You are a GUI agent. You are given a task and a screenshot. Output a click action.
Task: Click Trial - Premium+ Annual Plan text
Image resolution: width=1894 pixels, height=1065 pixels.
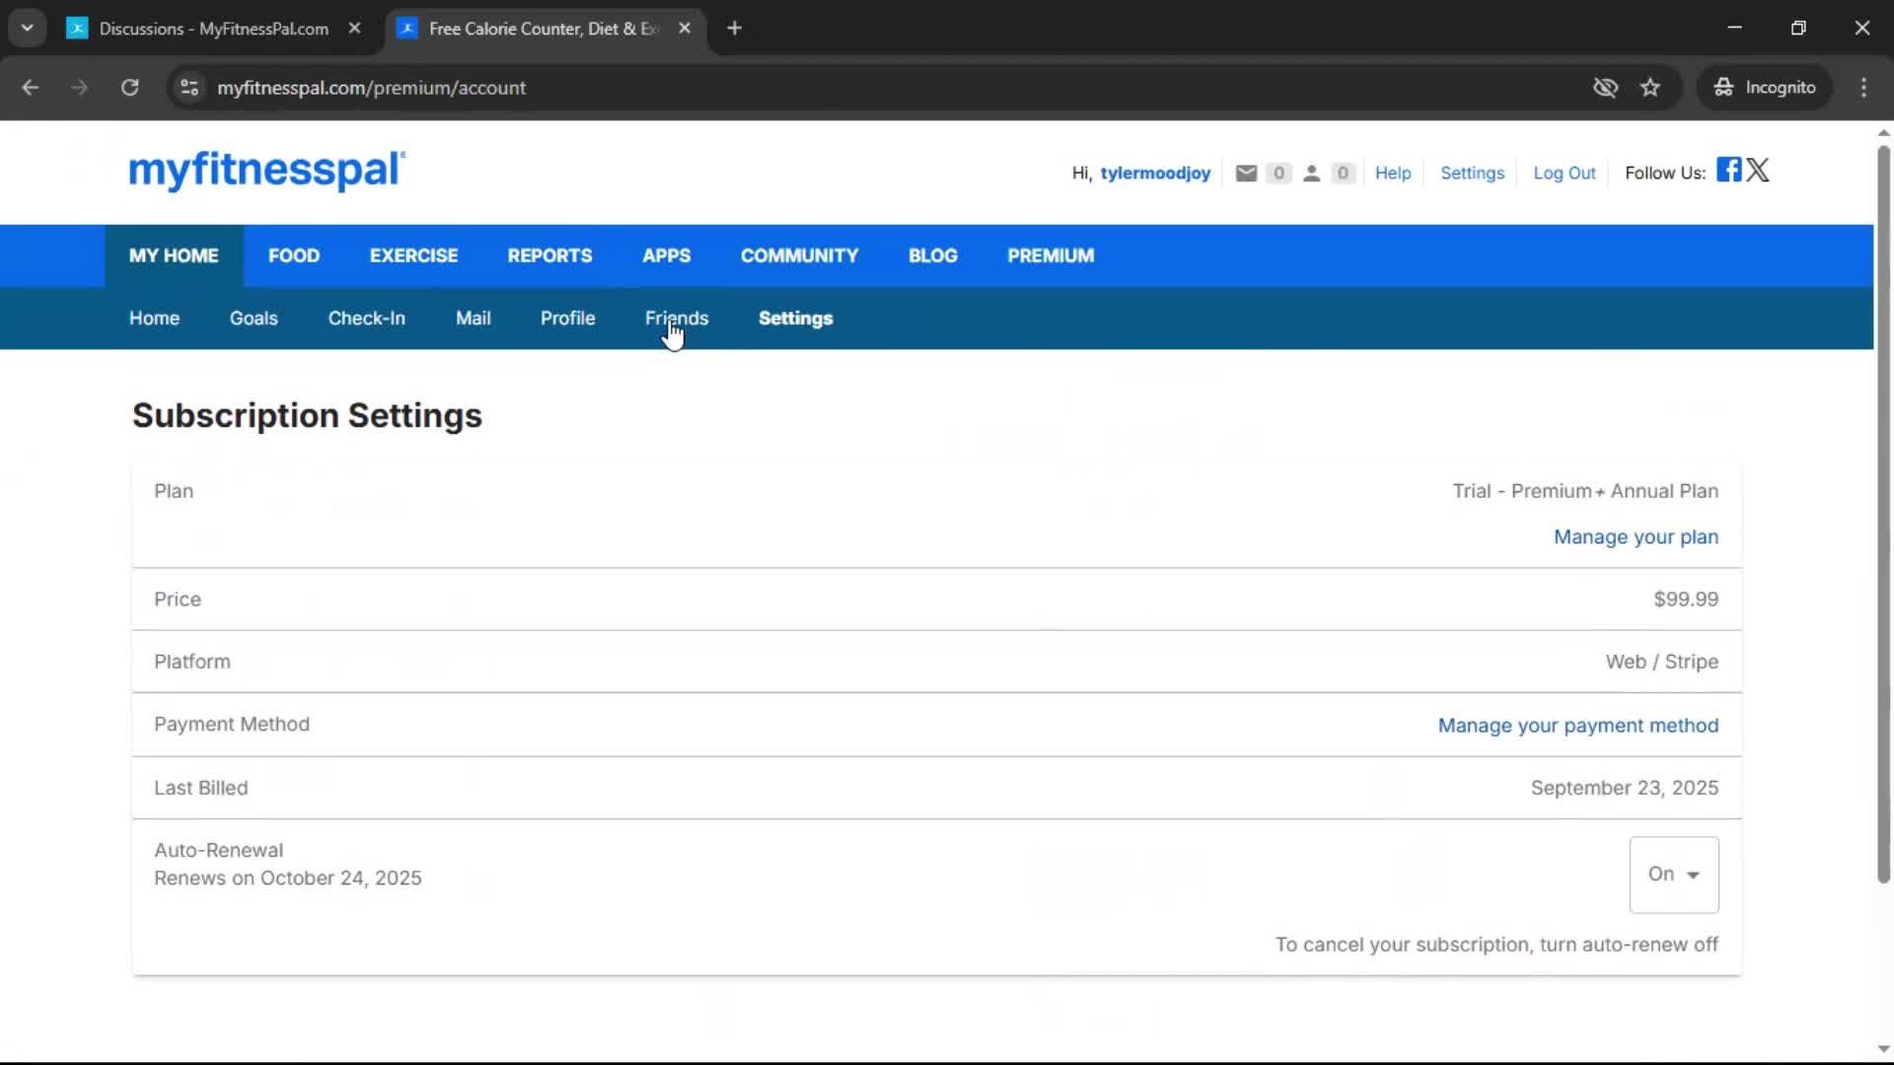point(1585,491)
